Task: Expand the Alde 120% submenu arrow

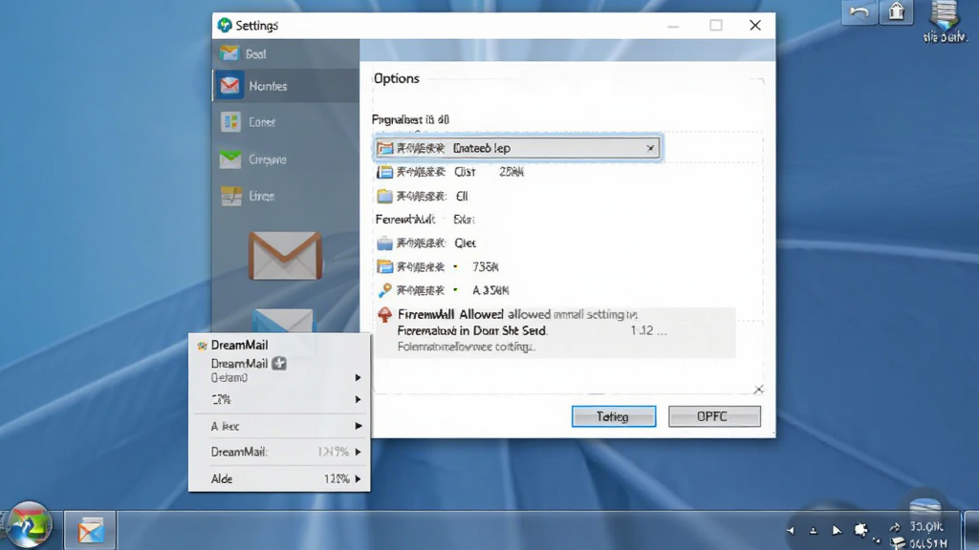Action: click(359, 479)
